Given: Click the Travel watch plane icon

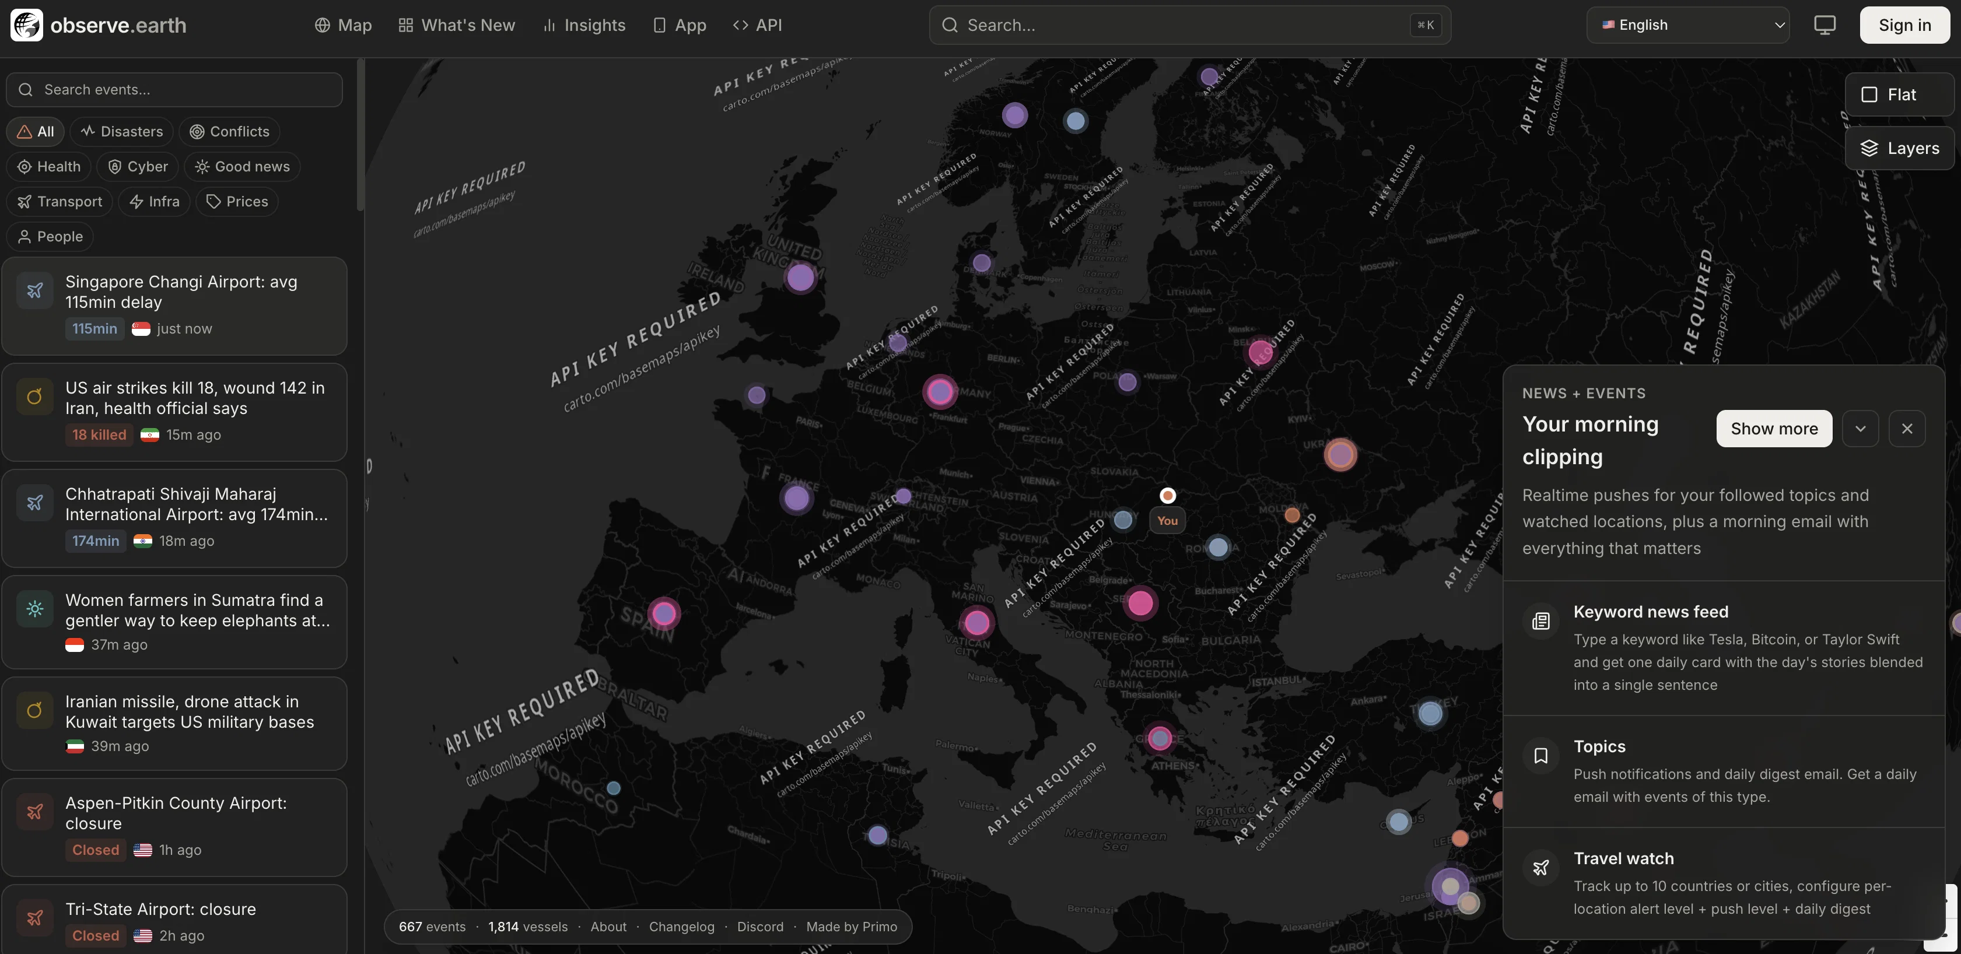Looking at the screenshot, I should tap(1541, 867).
